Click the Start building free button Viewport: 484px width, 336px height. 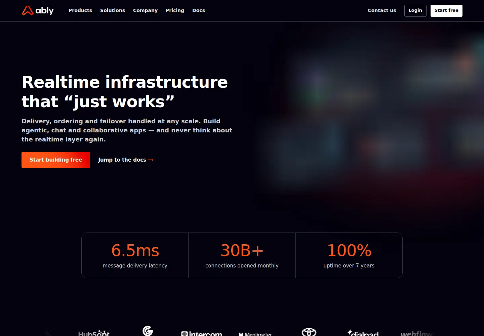(56, 160)
